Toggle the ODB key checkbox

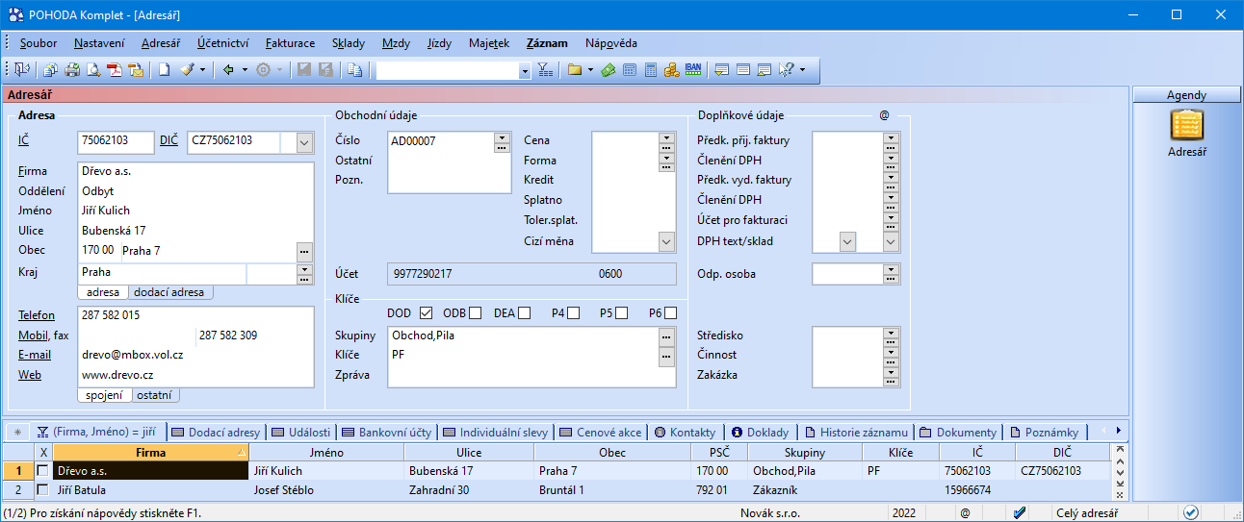(476, 312)
